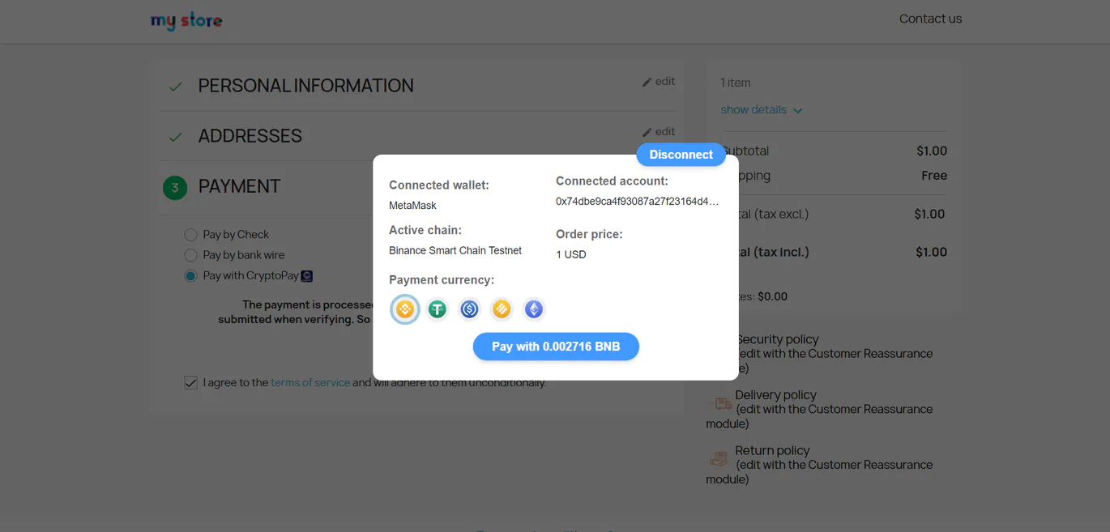Open Contact us link
This screenshot has height=532, width=1110.
(x=930, y=19)
